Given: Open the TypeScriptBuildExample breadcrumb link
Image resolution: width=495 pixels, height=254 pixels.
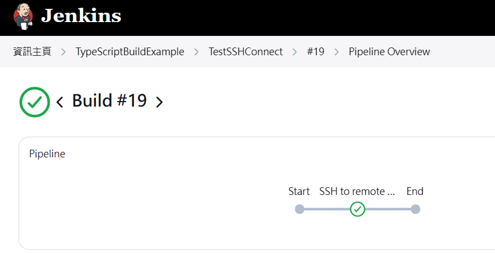Looking at the screenshot, I should [x=130, y=51].
